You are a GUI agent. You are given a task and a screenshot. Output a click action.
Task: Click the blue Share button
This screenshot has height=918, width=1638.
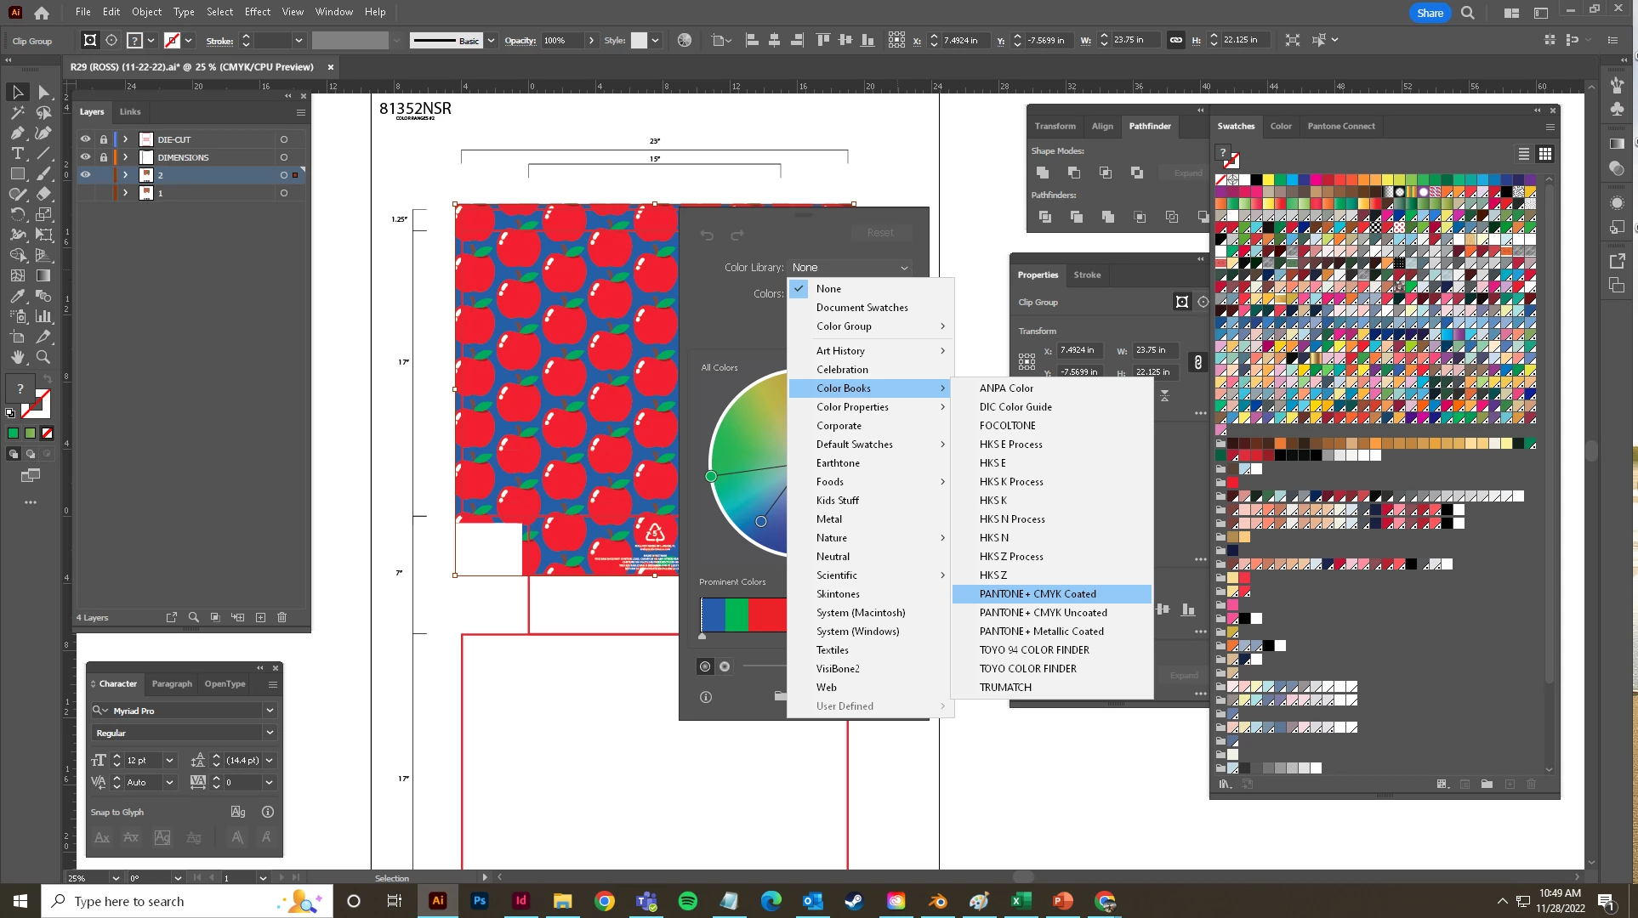(x=1430, y=13)
